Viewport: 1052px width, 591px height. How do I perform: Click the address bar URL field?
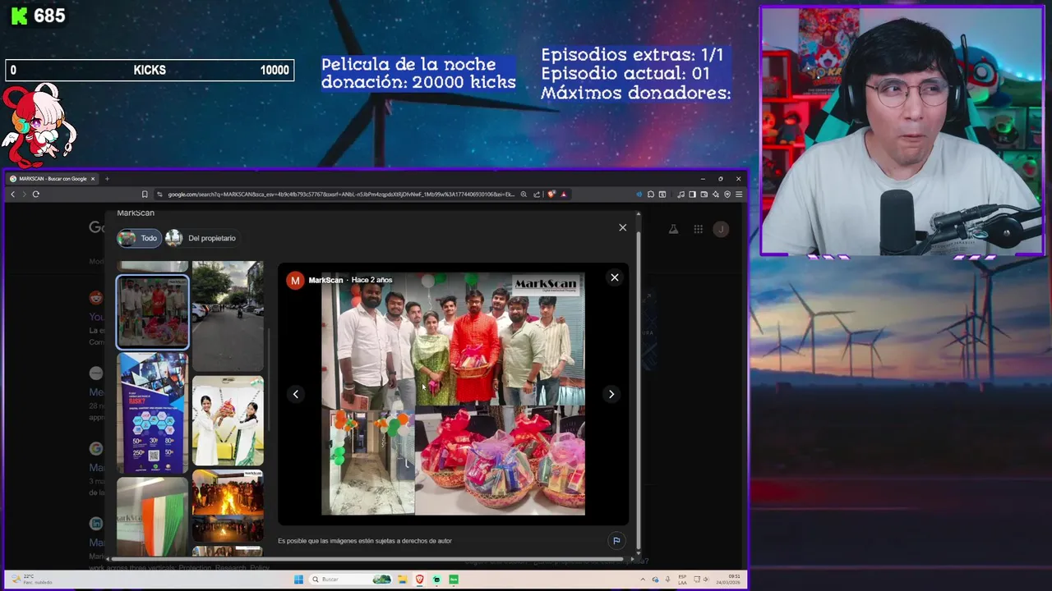pos(341,194)
